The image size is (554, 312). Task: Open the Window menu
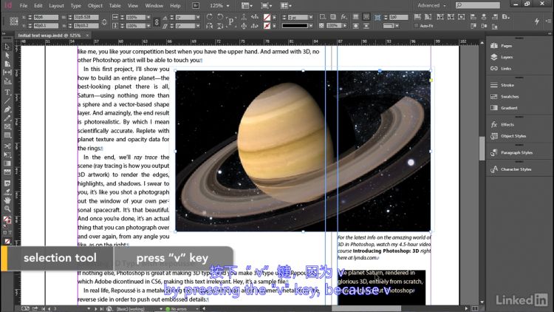(154, 6)
